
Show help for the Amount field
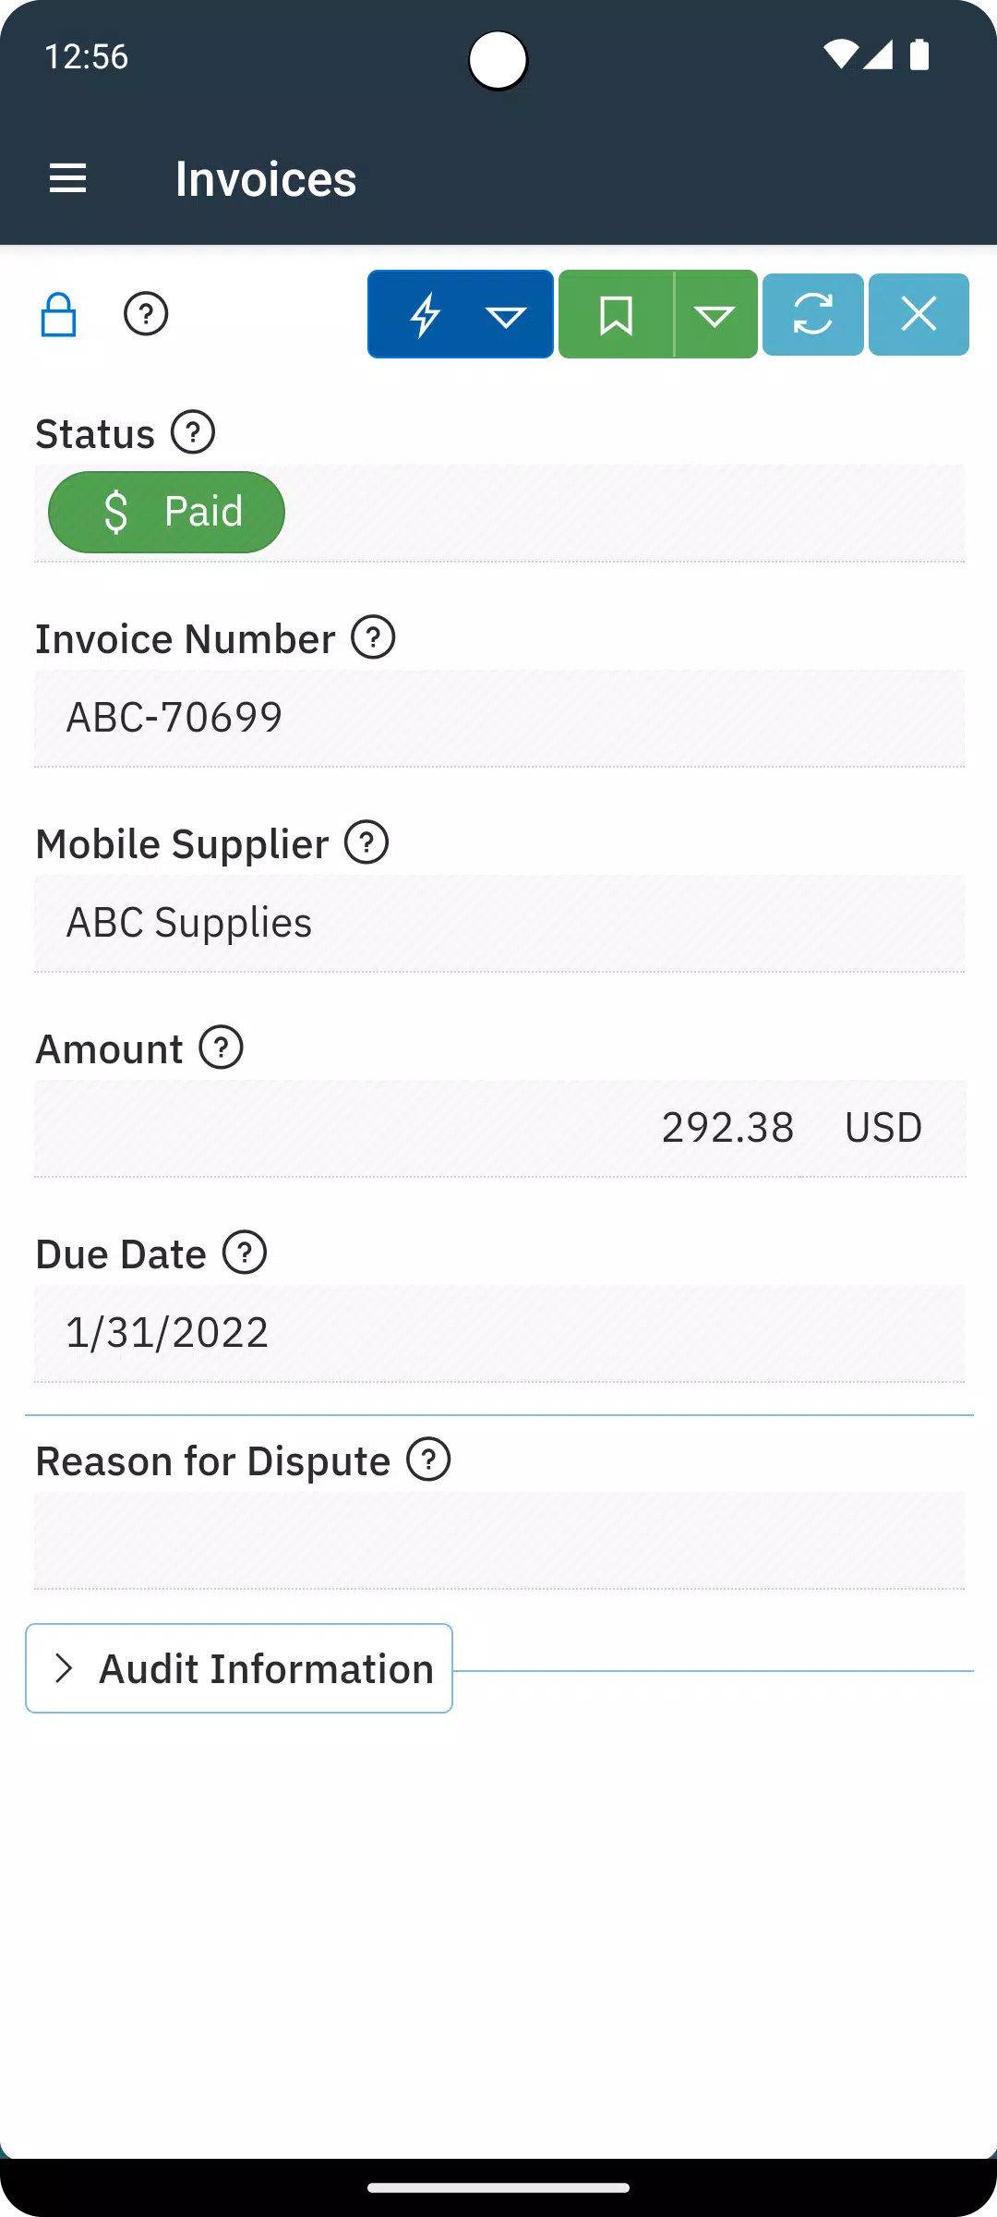coord(222,1048)
